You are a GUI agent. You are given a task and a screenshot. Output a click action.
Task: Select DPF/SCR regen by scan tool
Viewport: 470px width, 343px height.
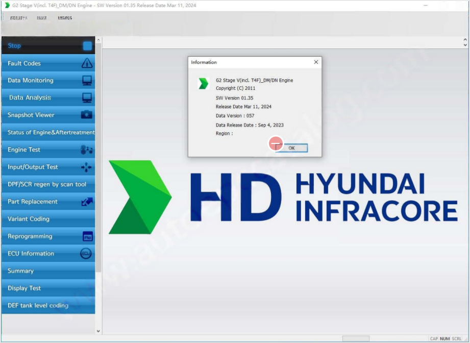[47, 184]
